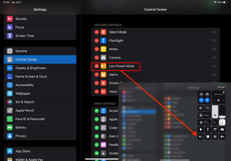Grab the Flashlight reorder handle
231x161 pixels.
[214, 41]
